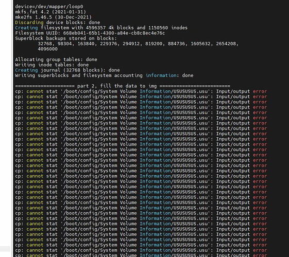Click the block number 2654208
The width and height of the screenshot is (289, 257).
pos(226,44)
